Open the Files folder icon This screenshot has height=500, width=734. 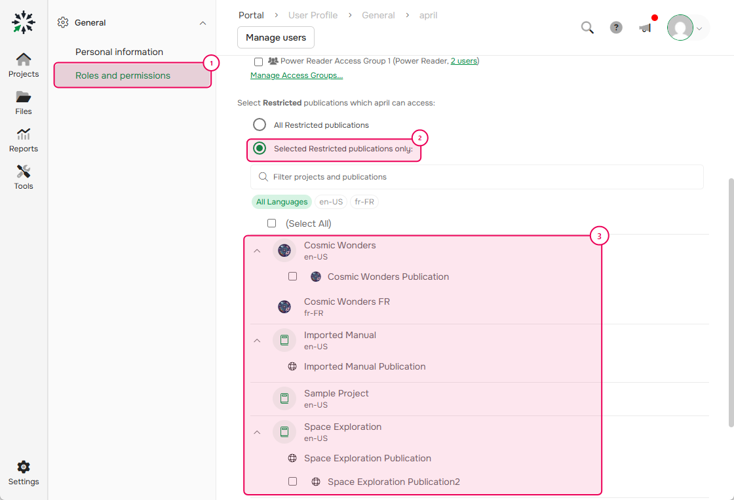coord(24,97)
